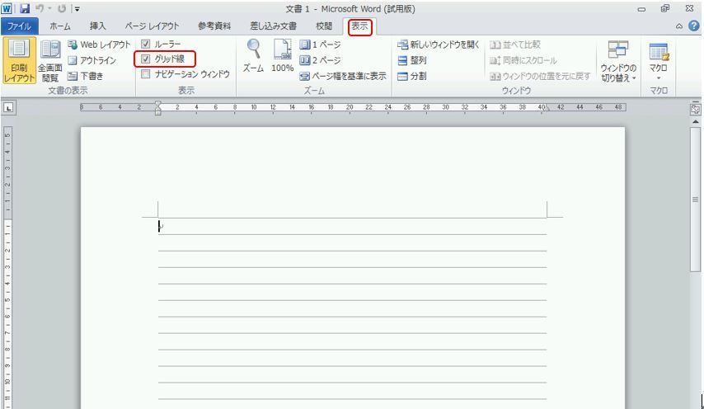
Task: Click the vertical scrollbar thumb
Action: pyautogui.click(x=695, y=200)
